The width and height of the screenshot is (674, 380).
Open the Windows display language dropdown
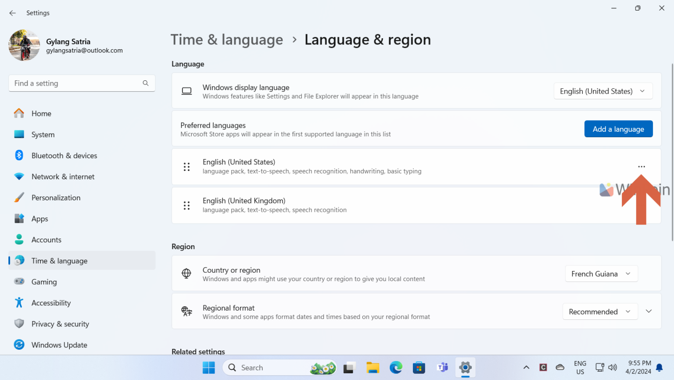pos(602,91)
